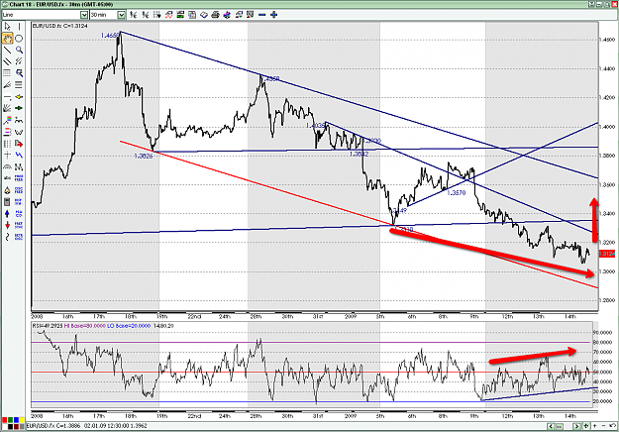619x432 pixels.
Task: Click the RSI=49.2925 indicator label
Action: (47, 326)
